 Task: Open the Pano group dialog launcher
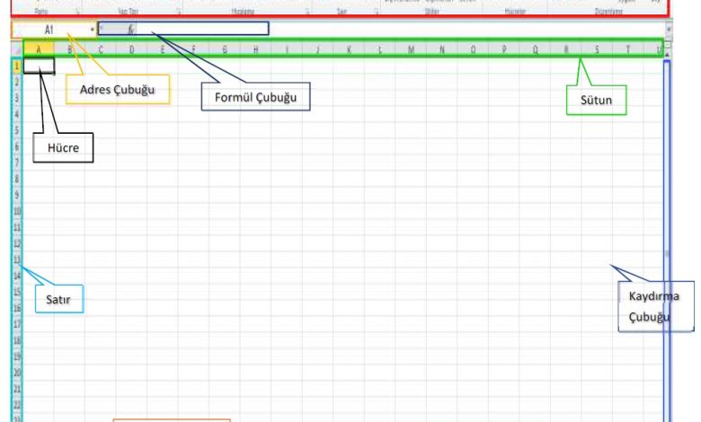click(x=76, y=12)
